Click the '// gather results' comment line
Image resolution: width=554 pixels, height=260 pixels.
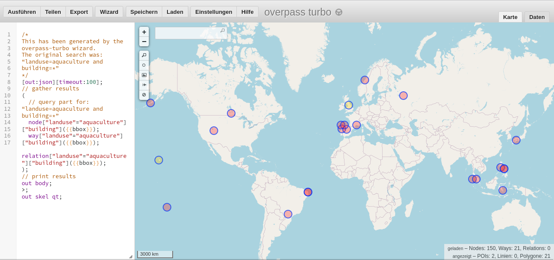[50, 88]
